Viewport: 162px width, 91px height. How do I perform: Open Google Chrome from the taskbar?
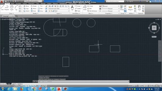pos(34,89)
